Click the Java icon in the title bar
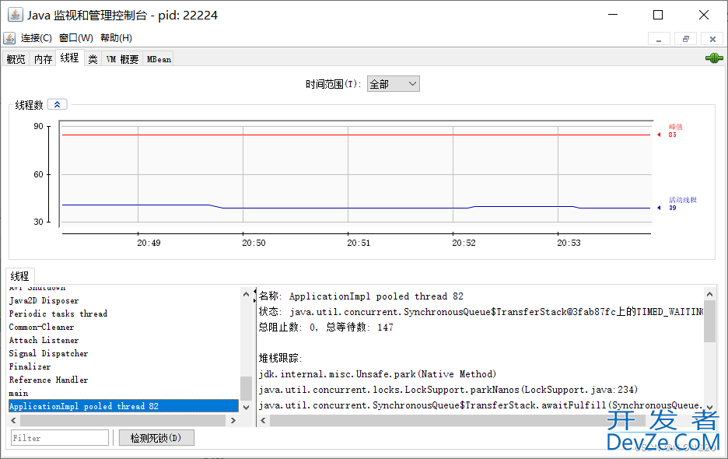 point(16,15)
